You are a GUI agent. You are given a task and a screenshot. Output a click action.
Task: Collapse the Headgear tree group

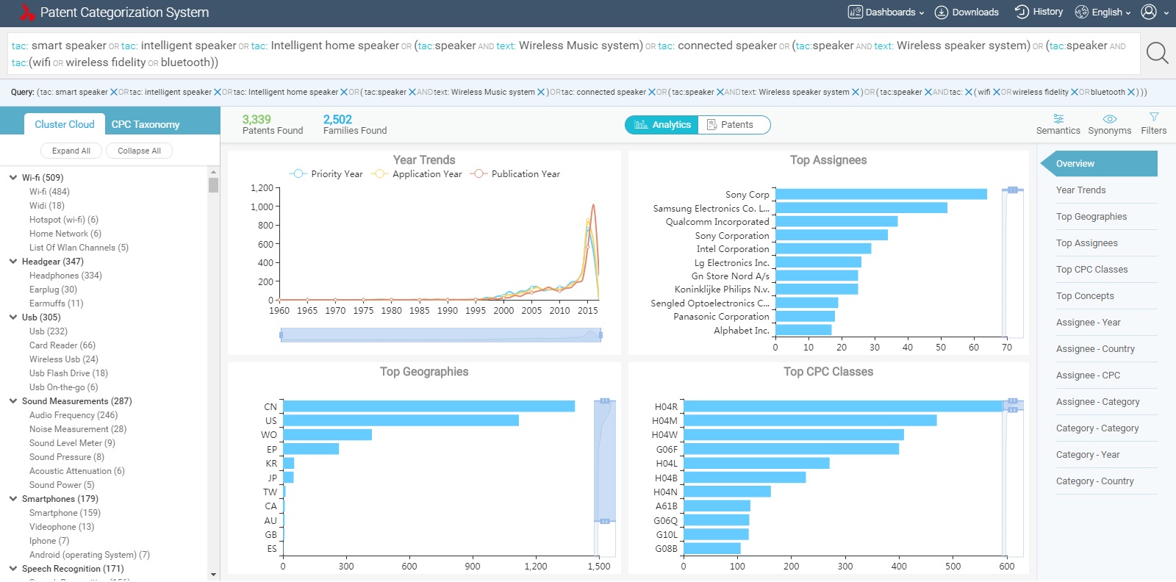tap(13, 262)
